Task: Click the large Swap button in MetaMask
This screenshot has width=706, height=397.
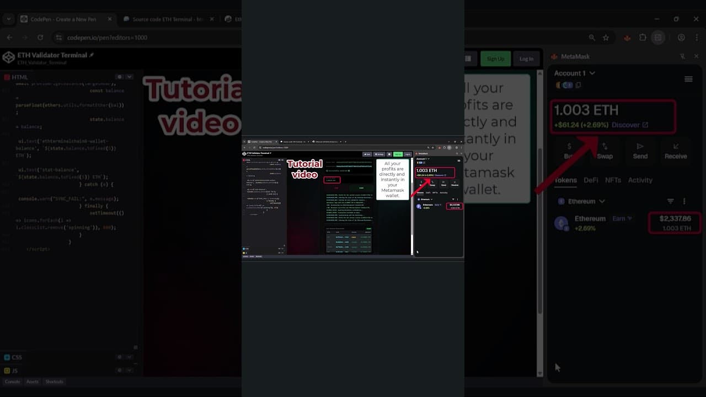Action: click(x=605, y=151)
